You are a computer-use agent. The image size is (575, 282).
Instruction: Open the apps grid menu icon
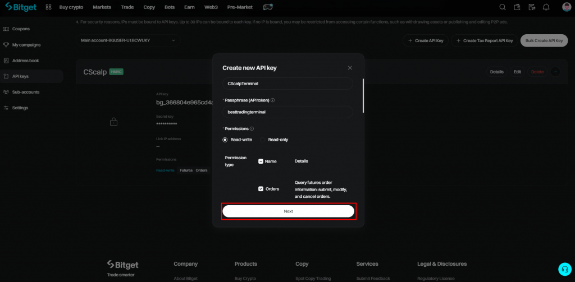(x=49, y=7)
